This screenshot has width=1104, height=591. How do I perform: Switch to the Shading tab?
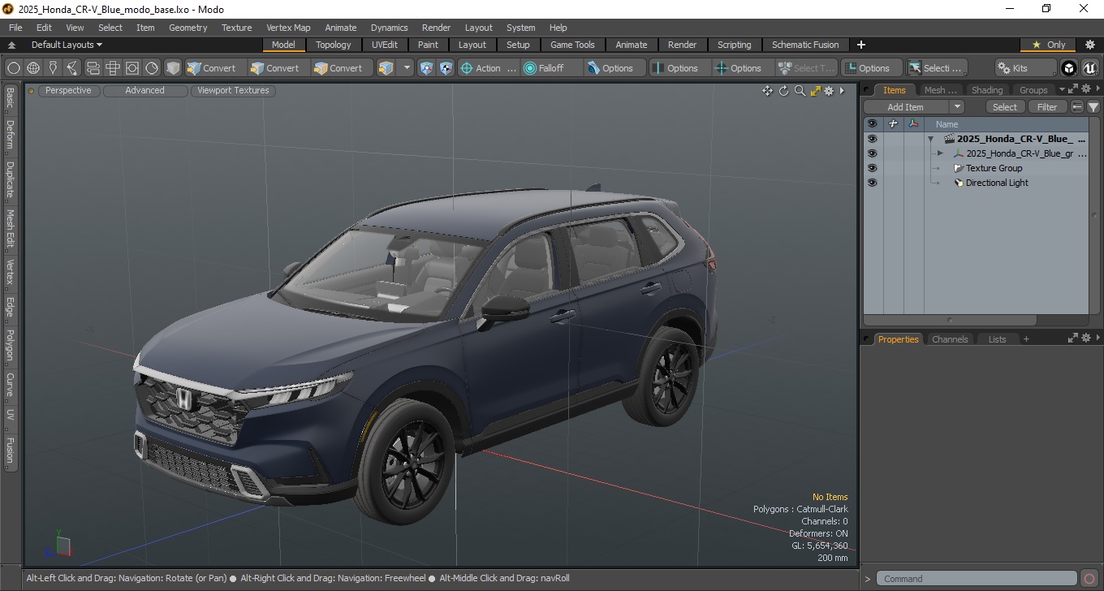[x=987, y=90]
